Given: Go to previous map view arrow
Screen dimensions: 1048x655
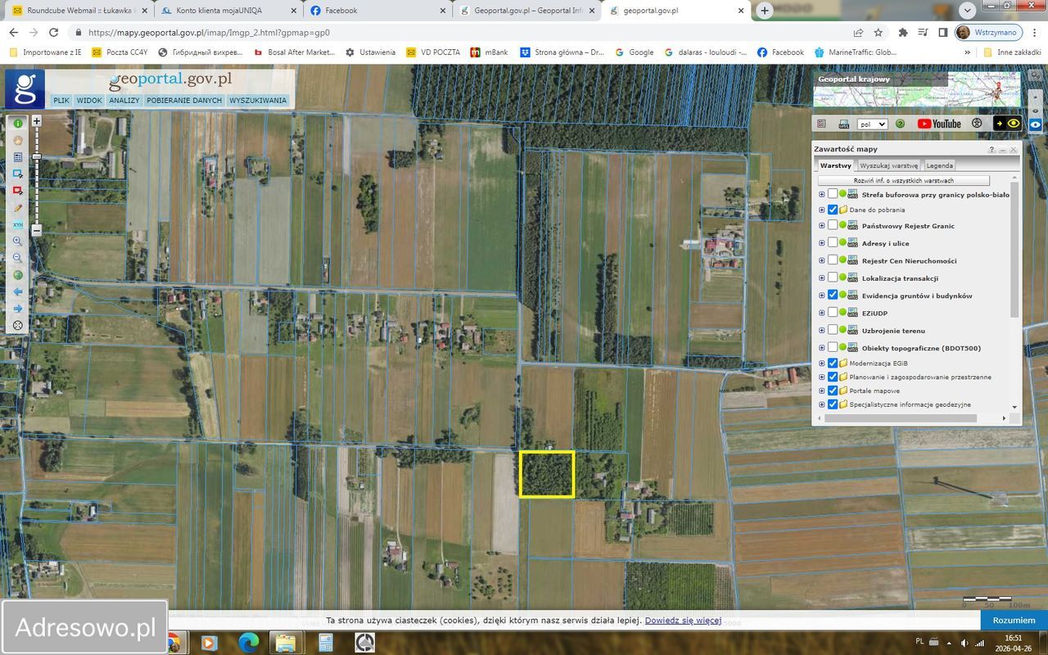Looking at the screenshot, I should [x=18, y=291].
